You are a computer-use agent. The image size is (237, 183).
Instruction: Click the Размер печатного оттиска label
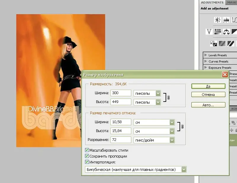pos(113,113)
